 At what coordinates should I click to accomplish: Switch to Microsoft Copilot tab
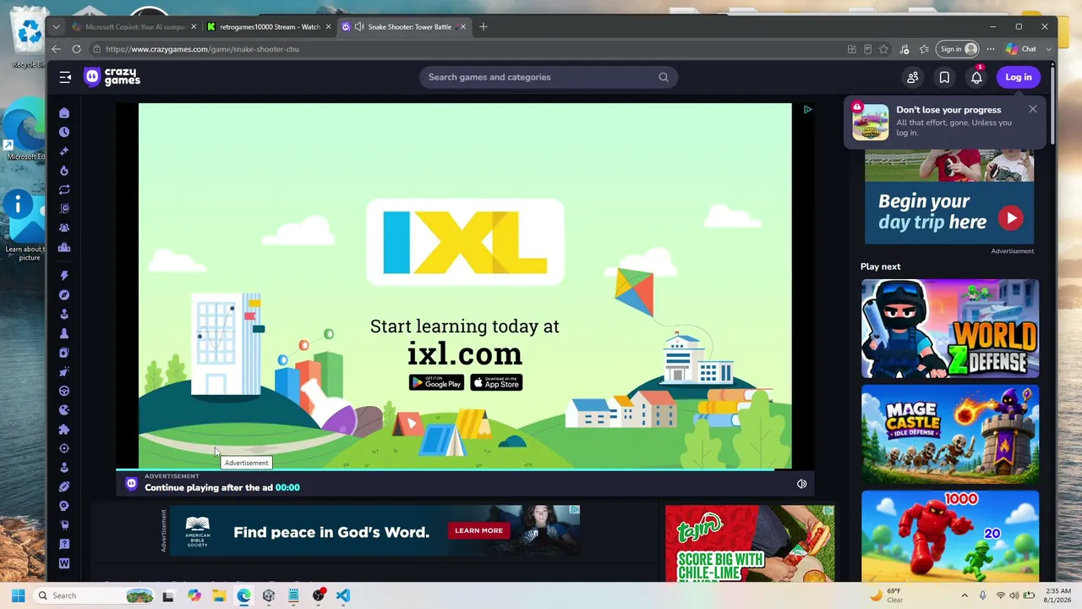click(x=134, y=26)
